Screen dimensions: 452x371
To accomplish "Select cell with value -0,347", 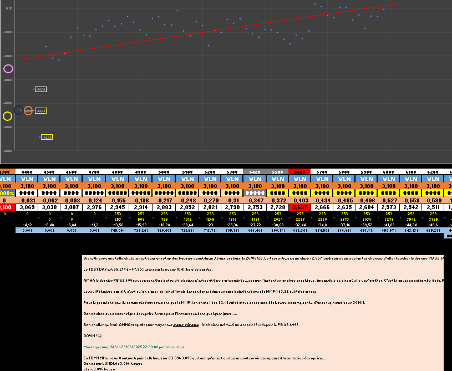I will coord(255,200).
